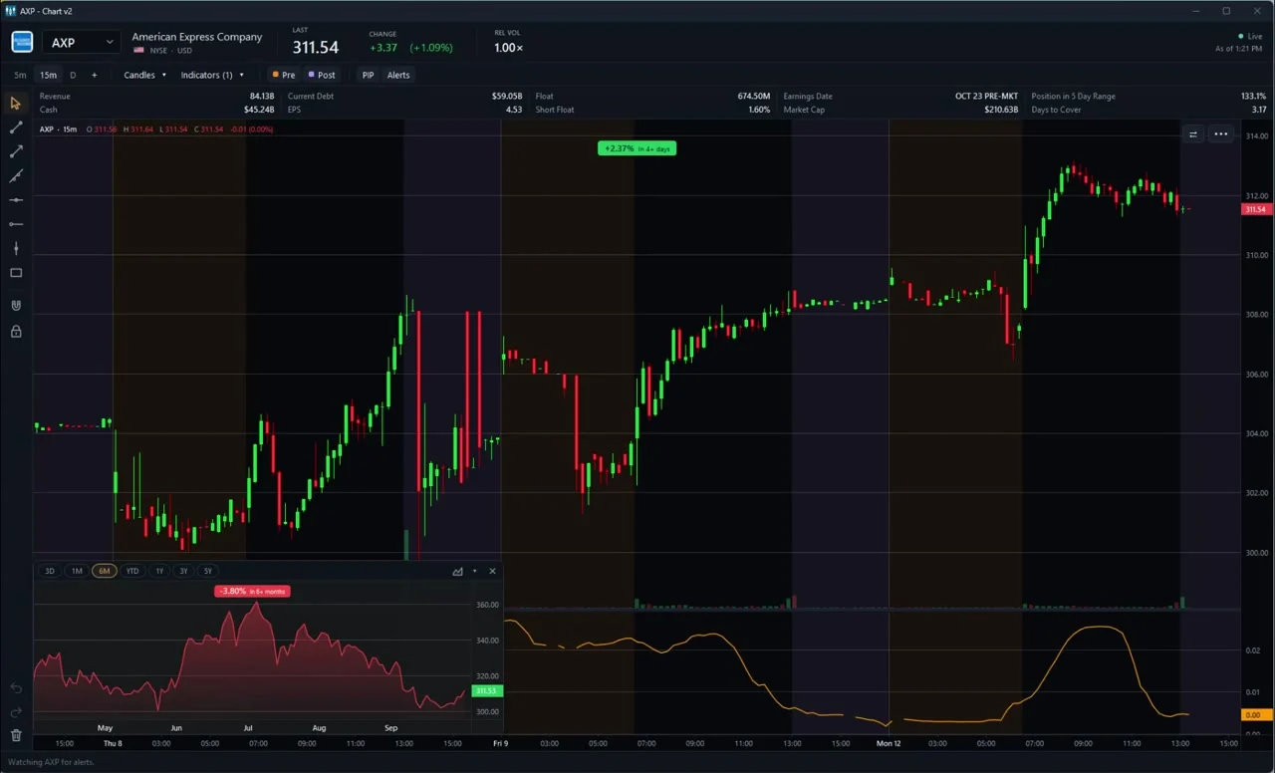Viewport: 1275px width, 773px height.
Task: Open the Alerts button
Action: pyautogui.click(x=398, y=75)
